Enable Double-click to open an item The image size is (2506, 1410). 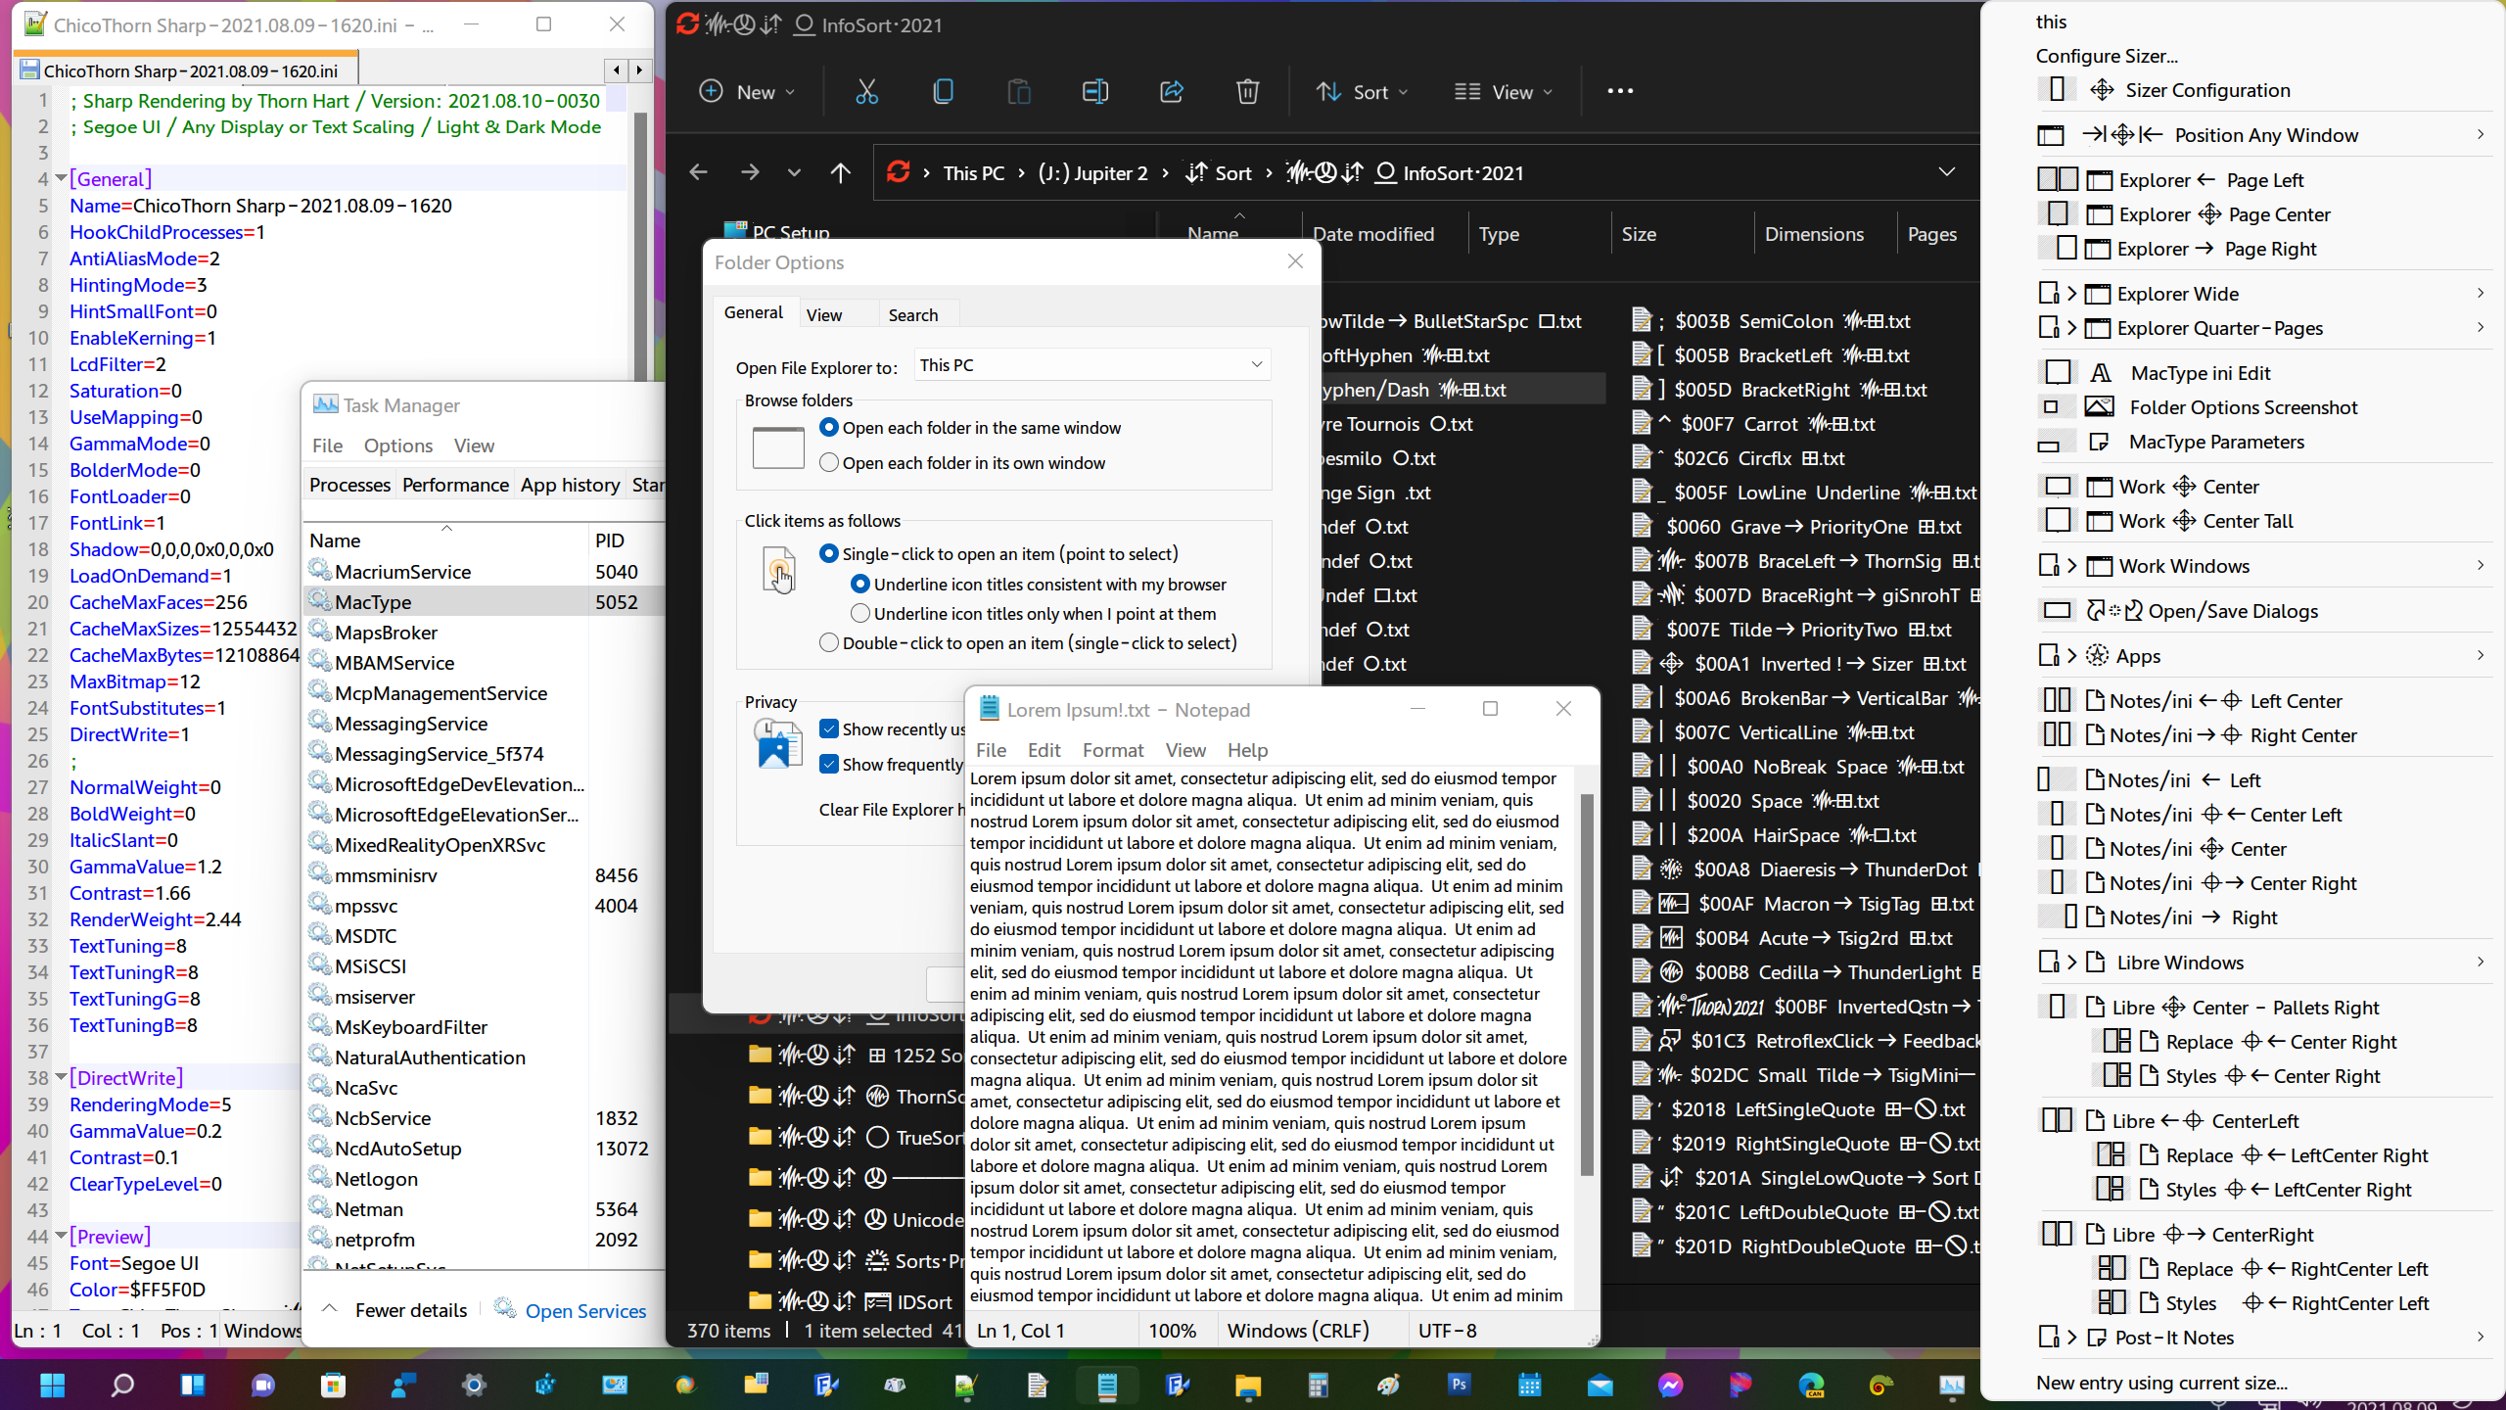[827, 642]
